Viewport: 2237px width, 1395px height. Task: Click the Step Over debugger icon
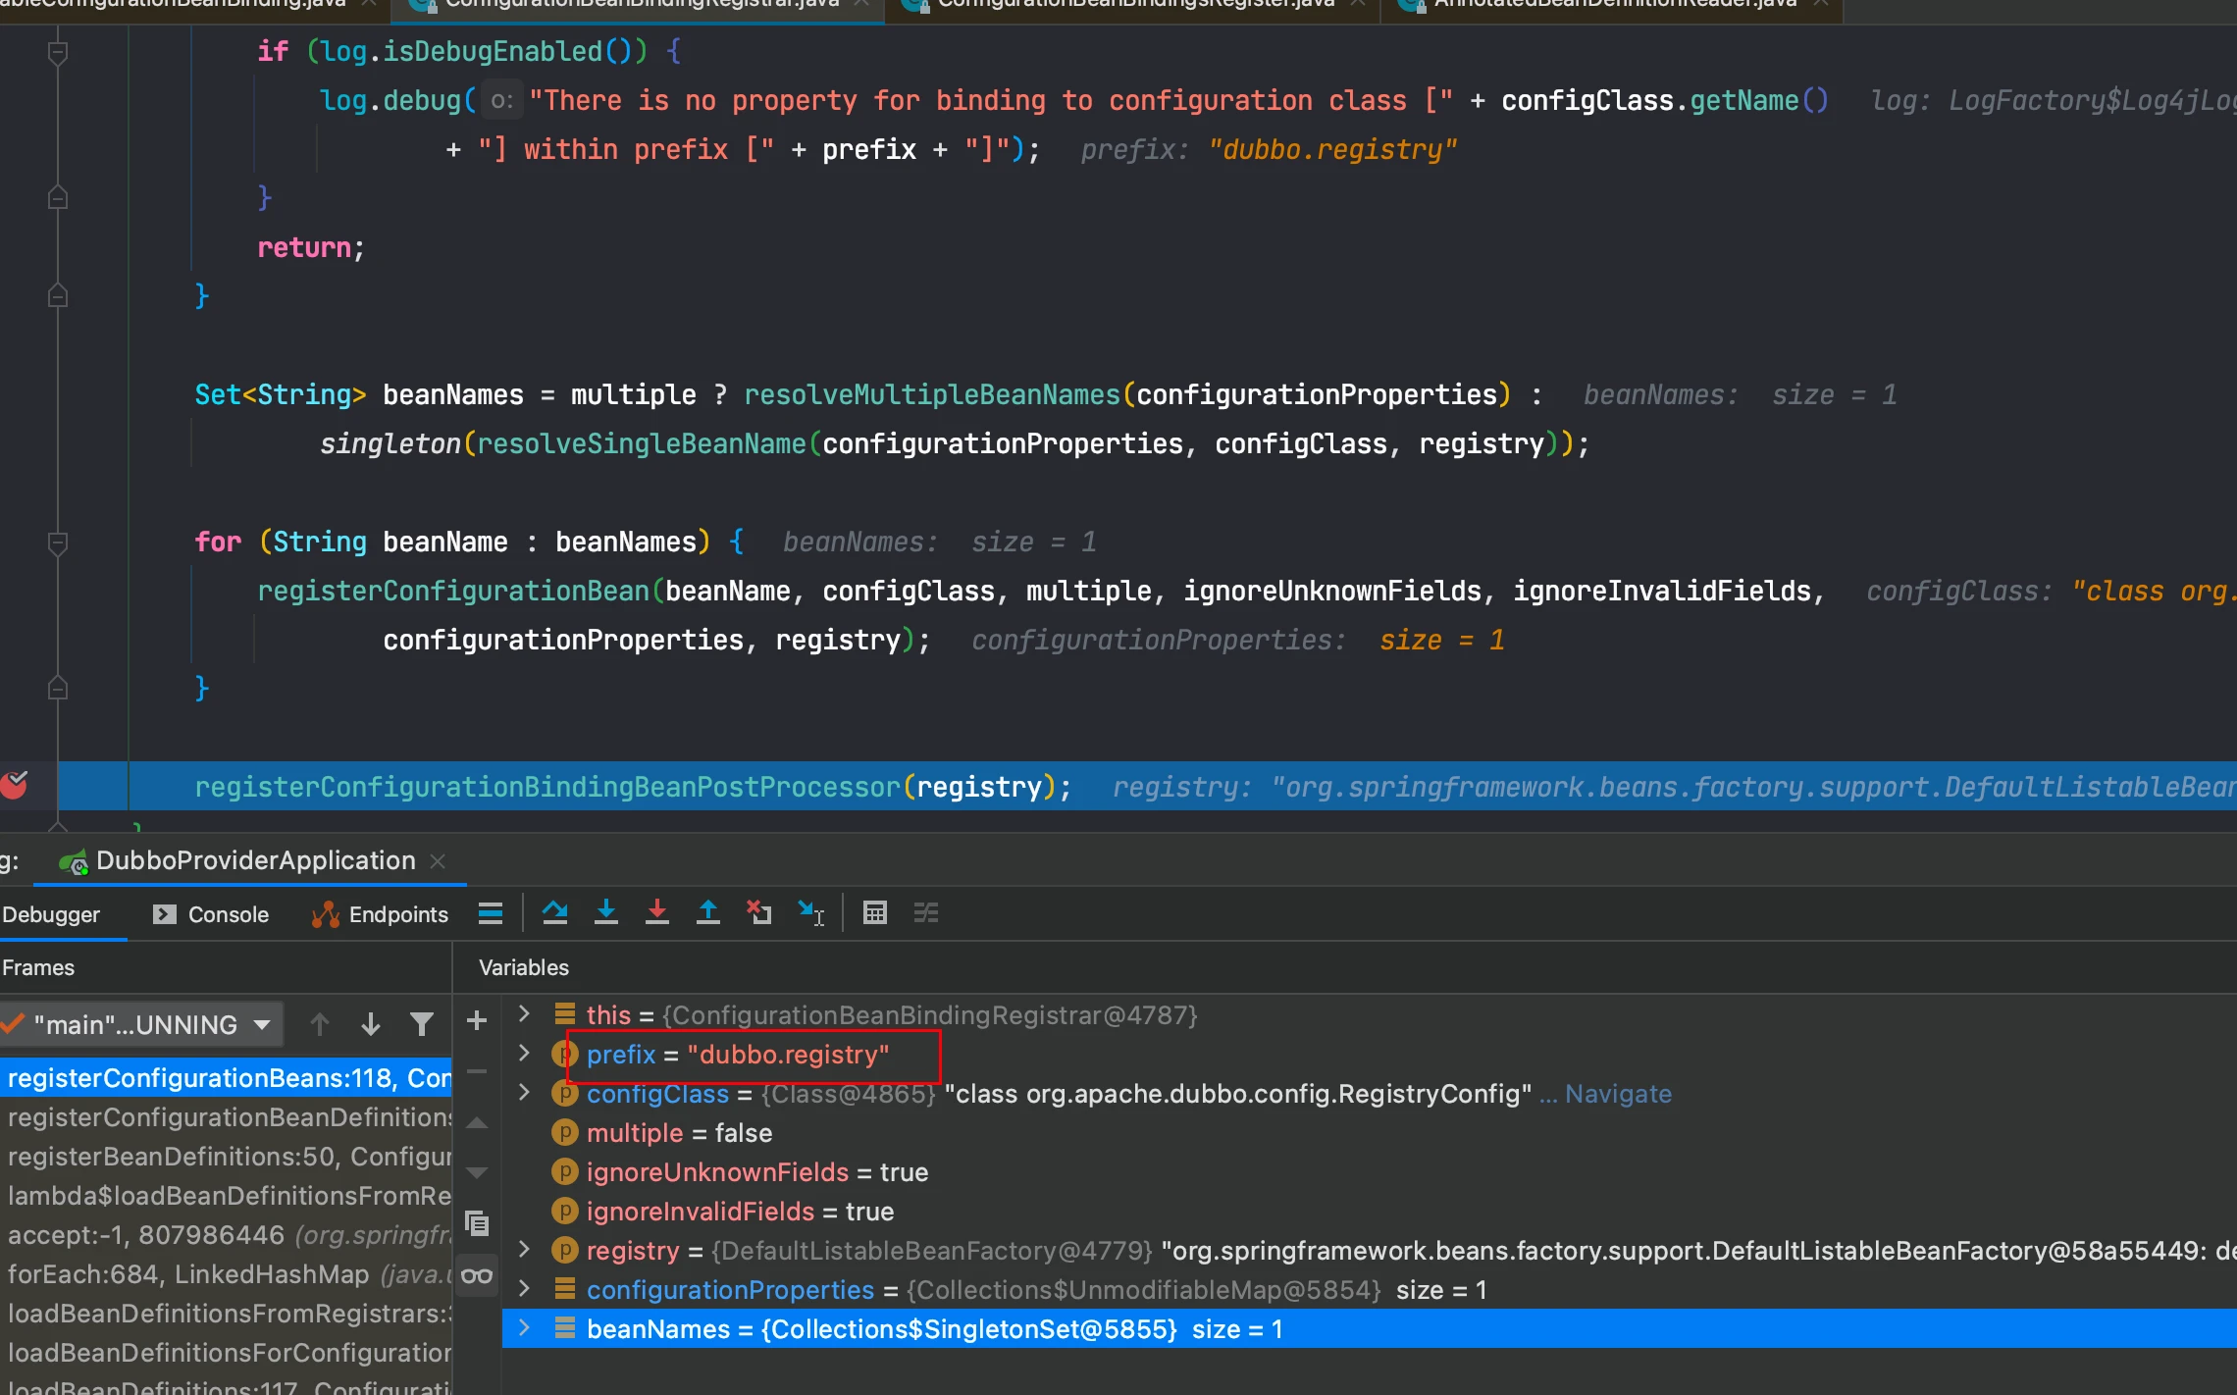coord(554,913)
